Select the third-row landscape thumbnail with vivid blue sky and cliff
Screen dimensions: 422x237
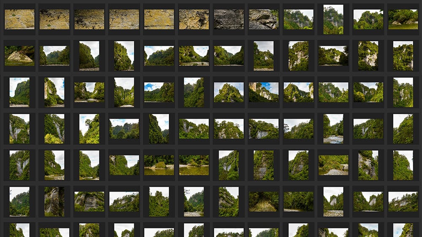[263, 92]
